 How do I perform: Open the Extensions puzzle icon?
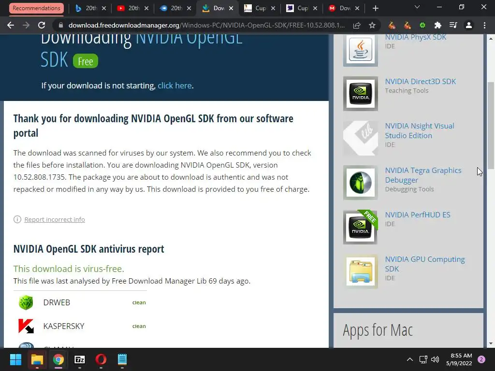pos(438,25)
